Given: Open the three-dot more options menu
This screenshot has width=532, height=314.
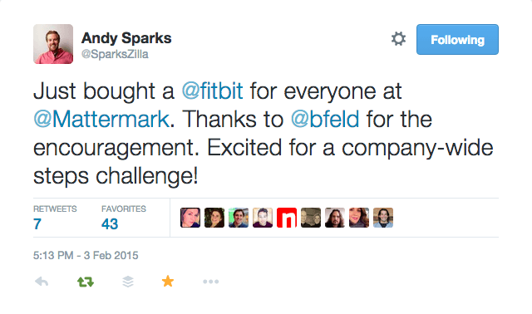Looking at the screenshot, I should tap(210, 282).
